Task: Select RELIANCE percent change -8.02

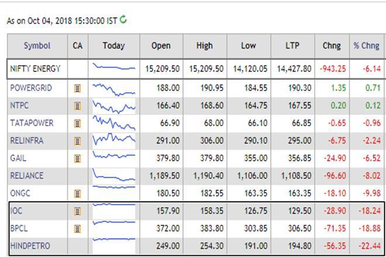Action: coord(372,176)
